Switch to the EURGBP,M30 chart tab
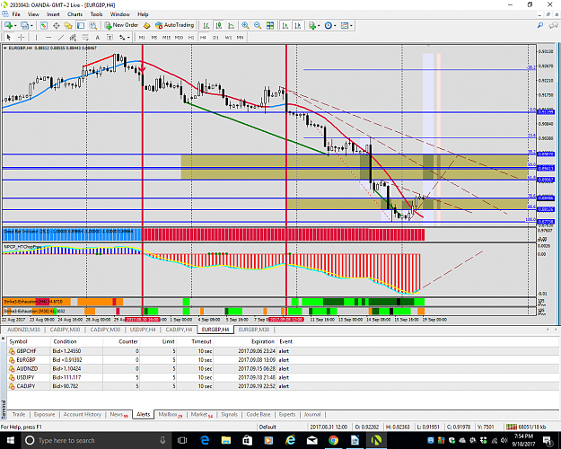The image size is (561, 449). pyautogui.click(x=254, y=330)
